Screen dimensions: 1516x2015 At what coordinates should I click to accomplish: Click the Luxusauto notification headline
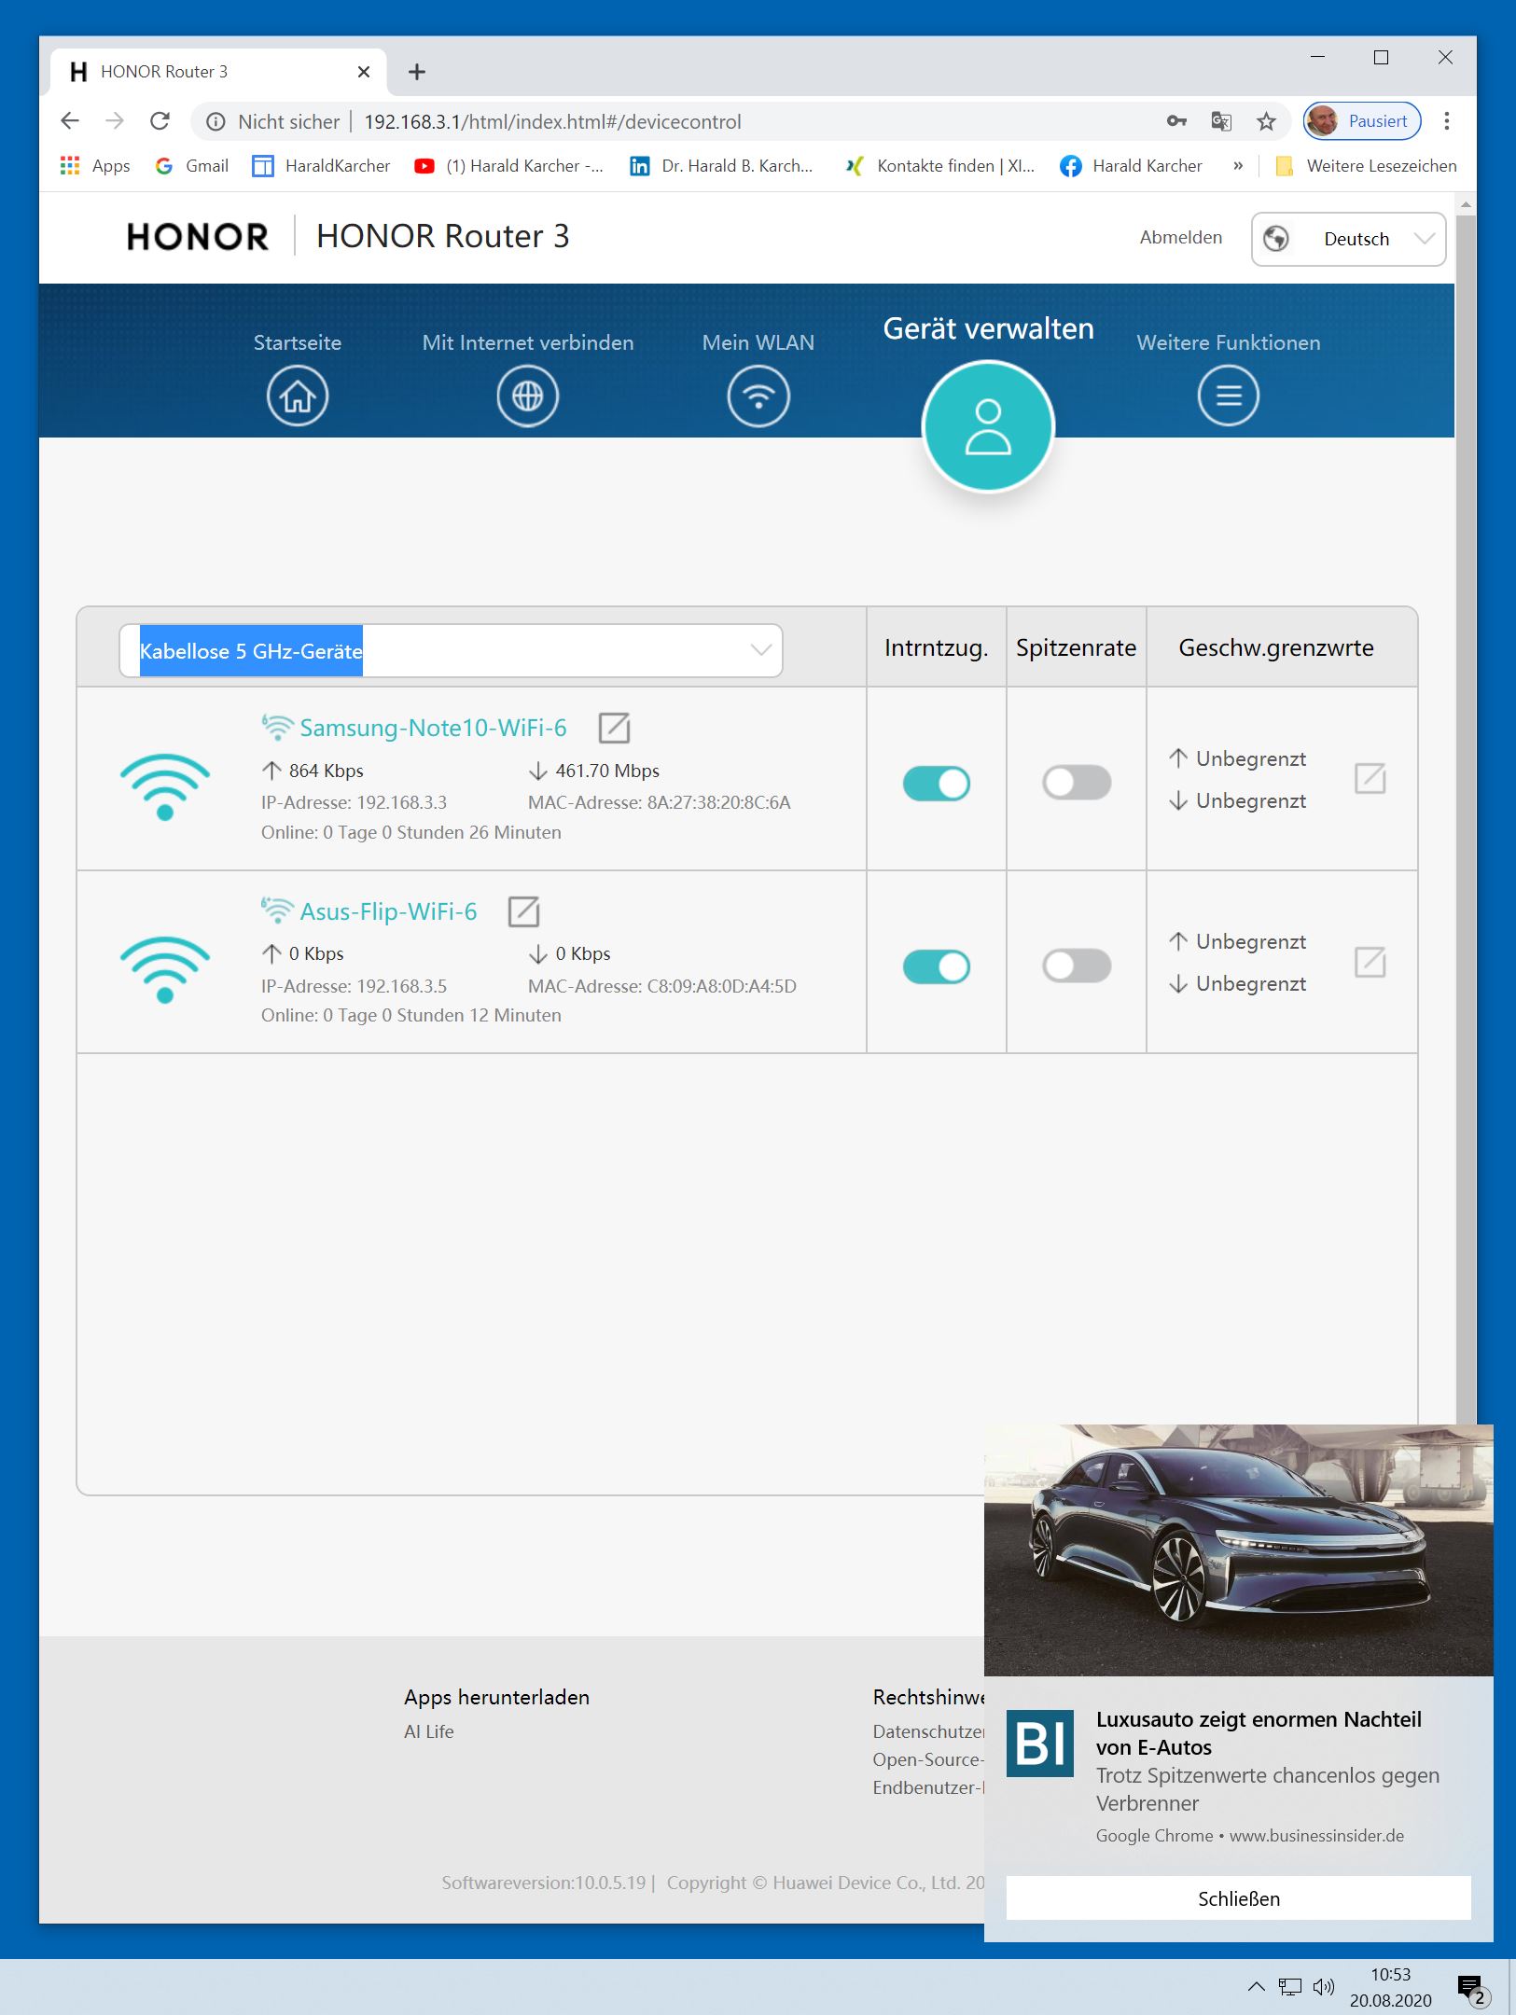1259,1733
